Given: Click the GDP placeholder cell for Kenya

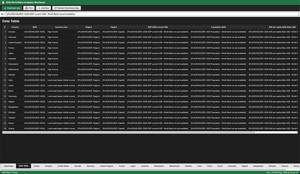Looking at the screenshot, I should pyautogui.click(x=157, y=123).
